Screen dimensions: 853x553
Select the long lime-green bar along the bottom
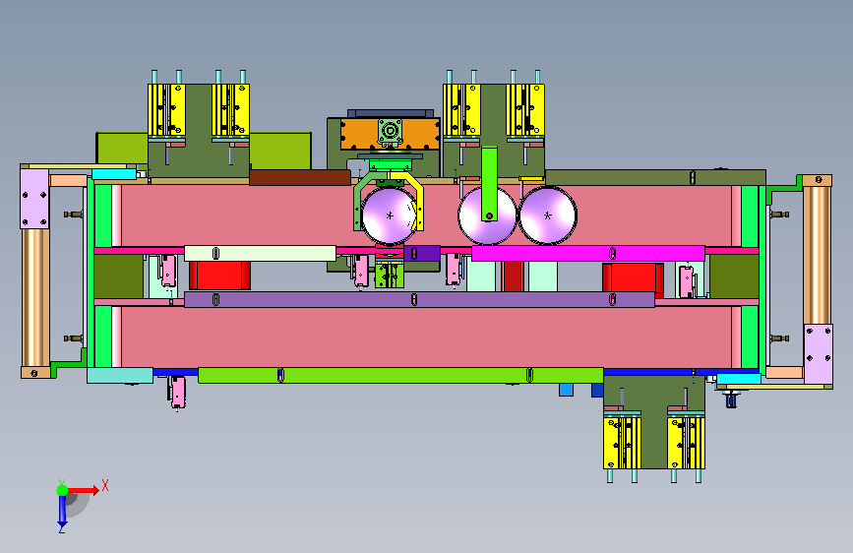tap(400, 375)
